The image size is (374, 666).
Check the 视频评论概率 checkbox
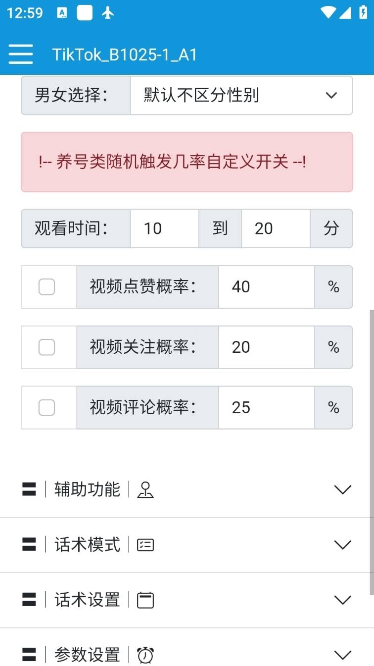pyautogui.click(x=47, y=408)
